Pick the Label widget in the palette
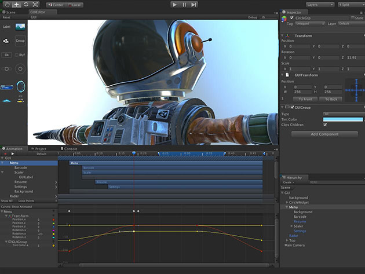This screenshot has width=365, height=274. click(6, 27)
